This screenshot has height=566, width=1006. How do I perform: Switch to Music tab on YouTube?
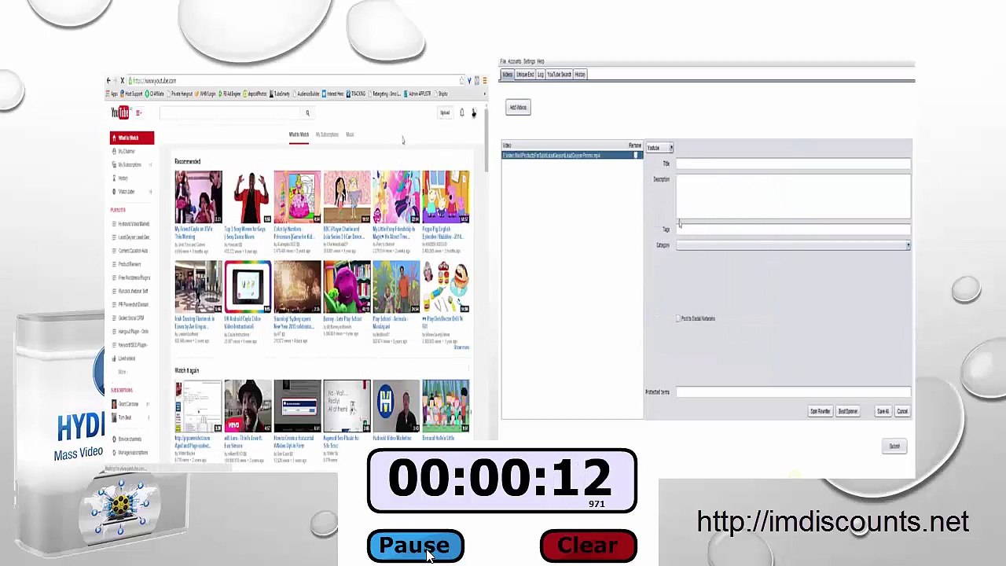click(x=350, y=135)
